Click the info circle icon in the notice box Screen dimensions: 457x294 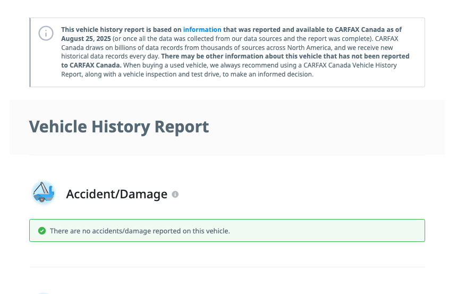click(x=46, y=33)
